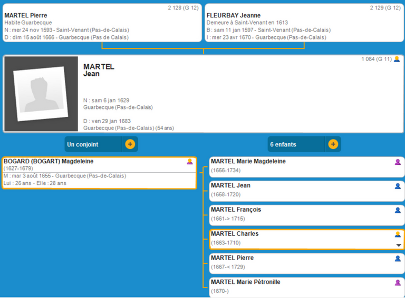Expand the dropdown arrow on Charles Martel
Screen dimensions: 405x298
399,245
